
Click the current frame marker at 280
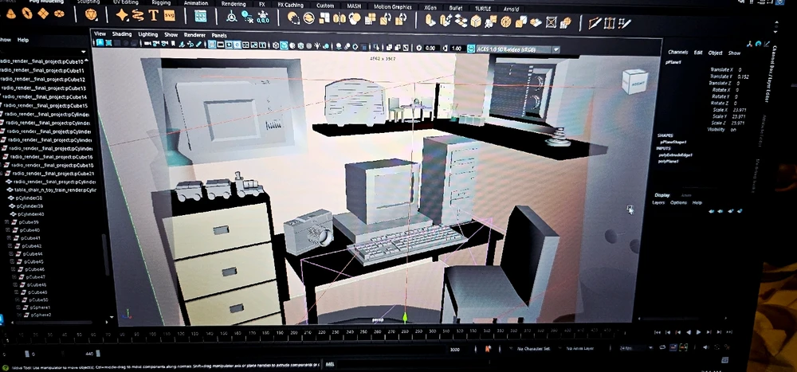click(x=405, y=331)
